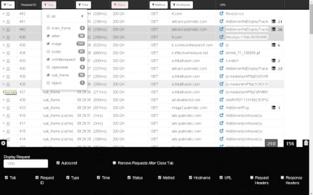Uncheck the Type column checkbox in settings
This screenshot has height=195, width=313.
pos(68,177)
